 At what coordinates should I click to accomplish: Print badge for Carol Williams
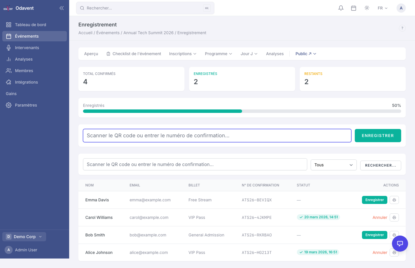[x=394, y=217]
